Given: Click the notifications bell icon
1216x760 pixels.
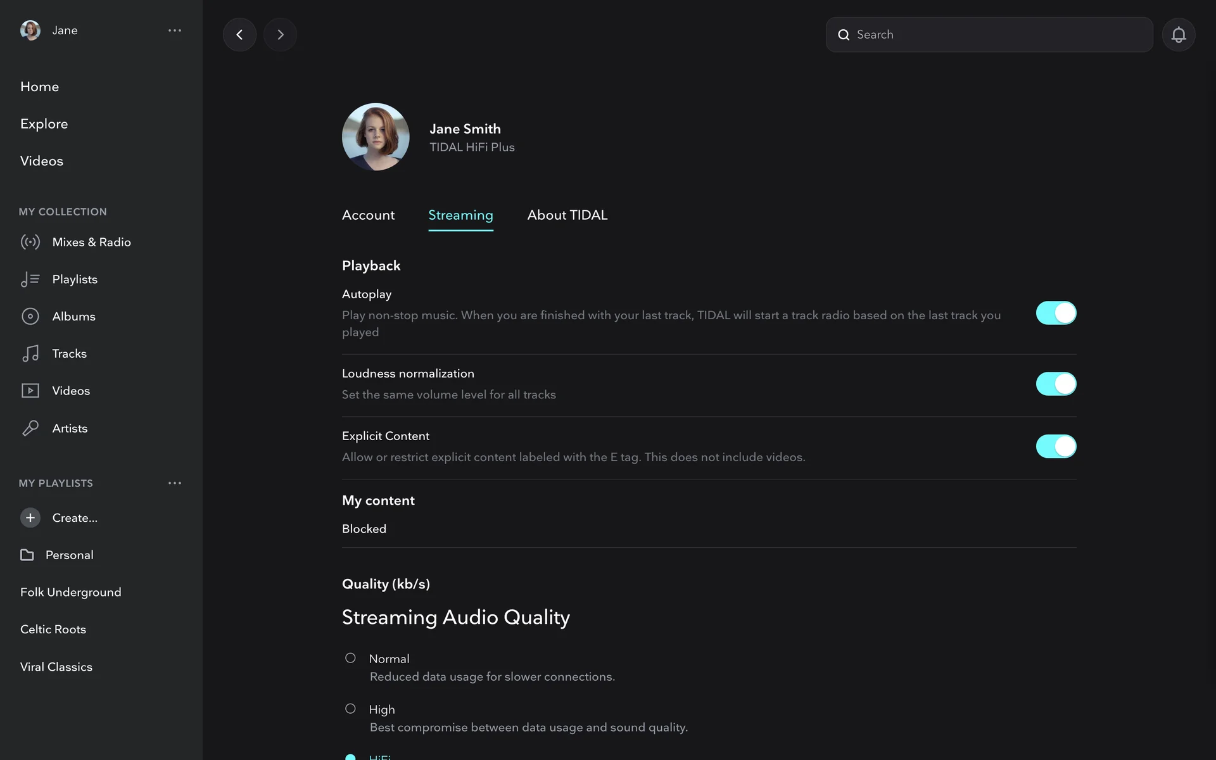Looking at the screenshot, I should (1178, 35).
